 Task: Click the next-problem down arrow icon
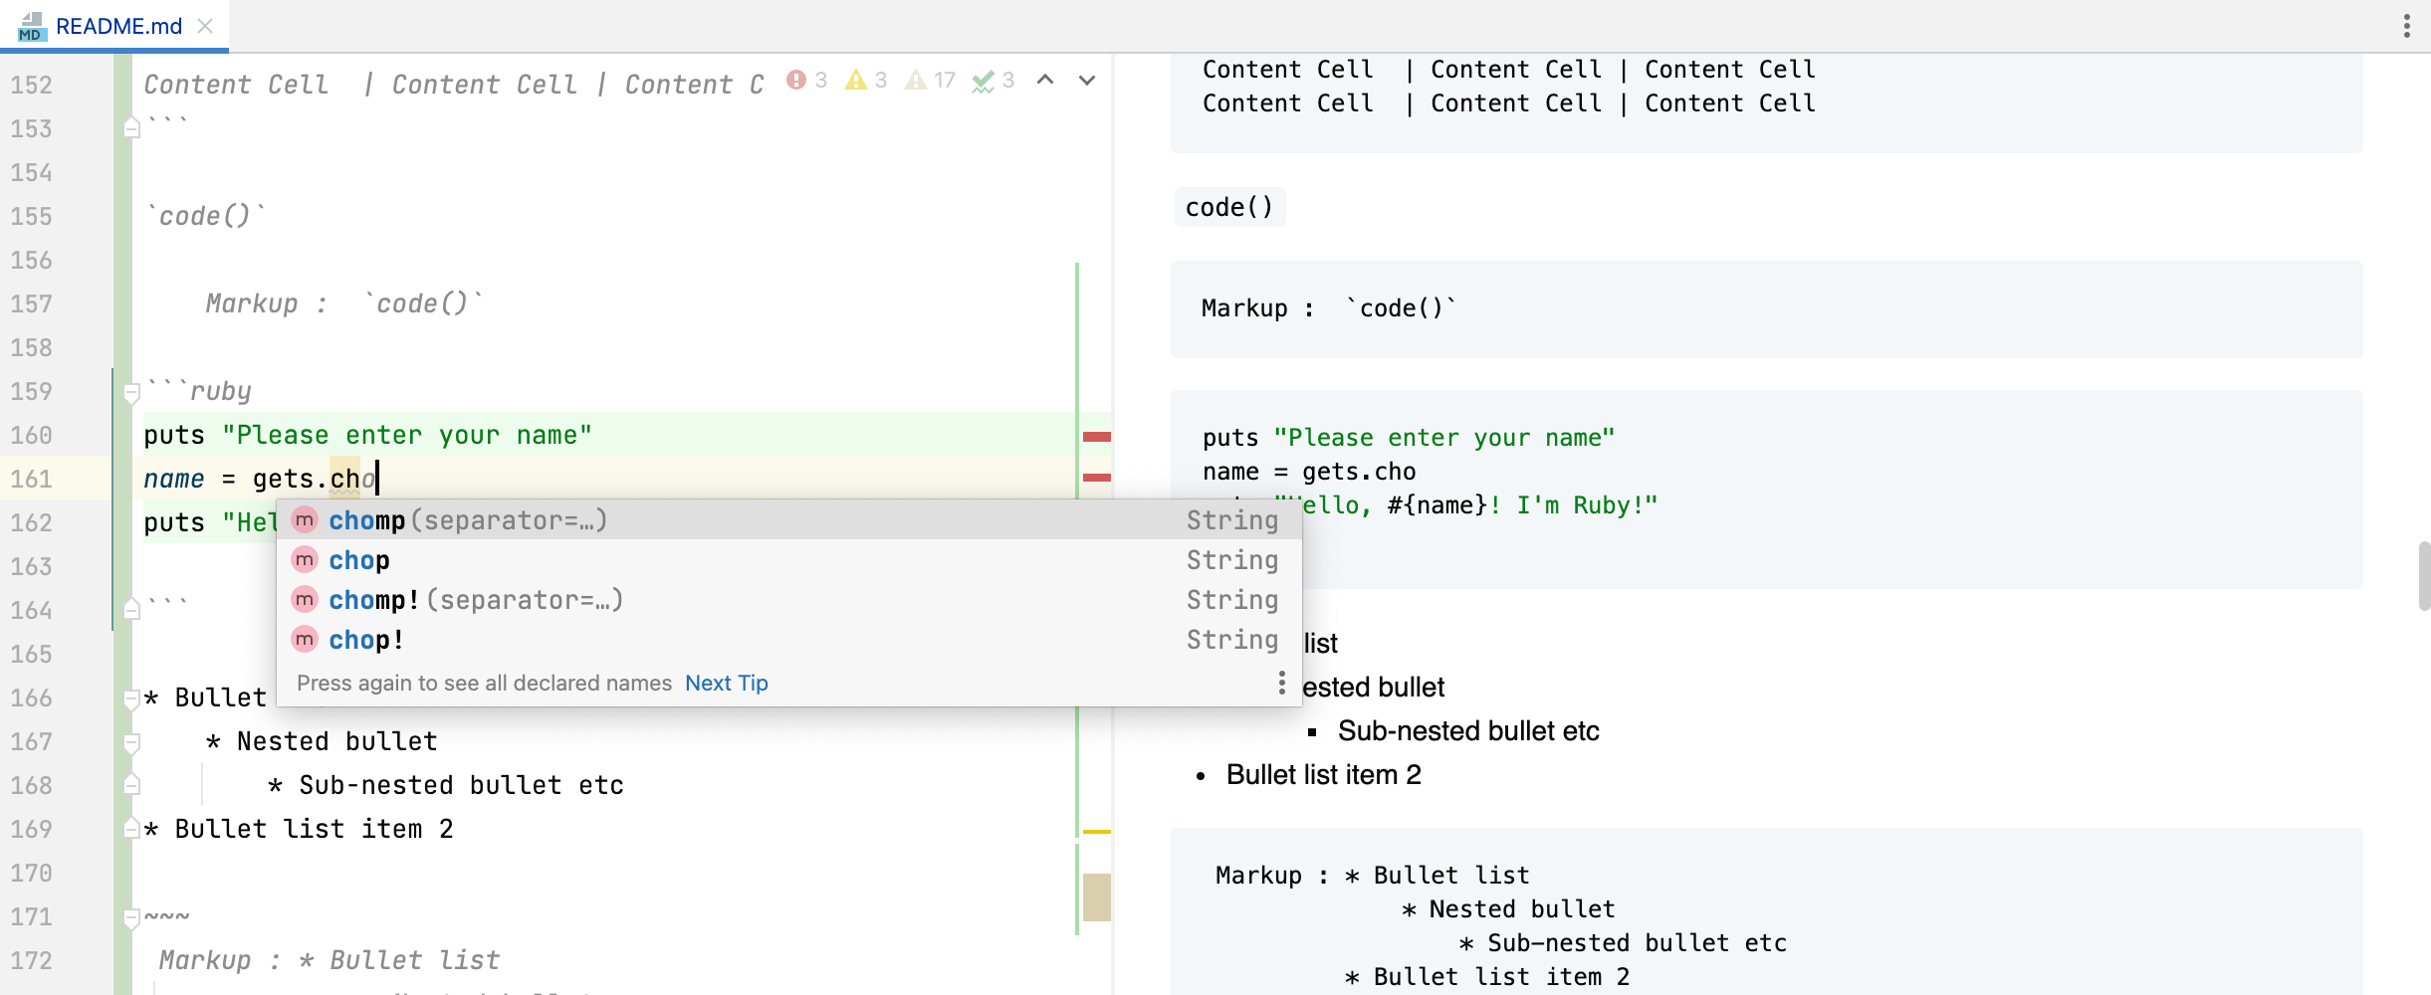click(x=1084, y=81)
